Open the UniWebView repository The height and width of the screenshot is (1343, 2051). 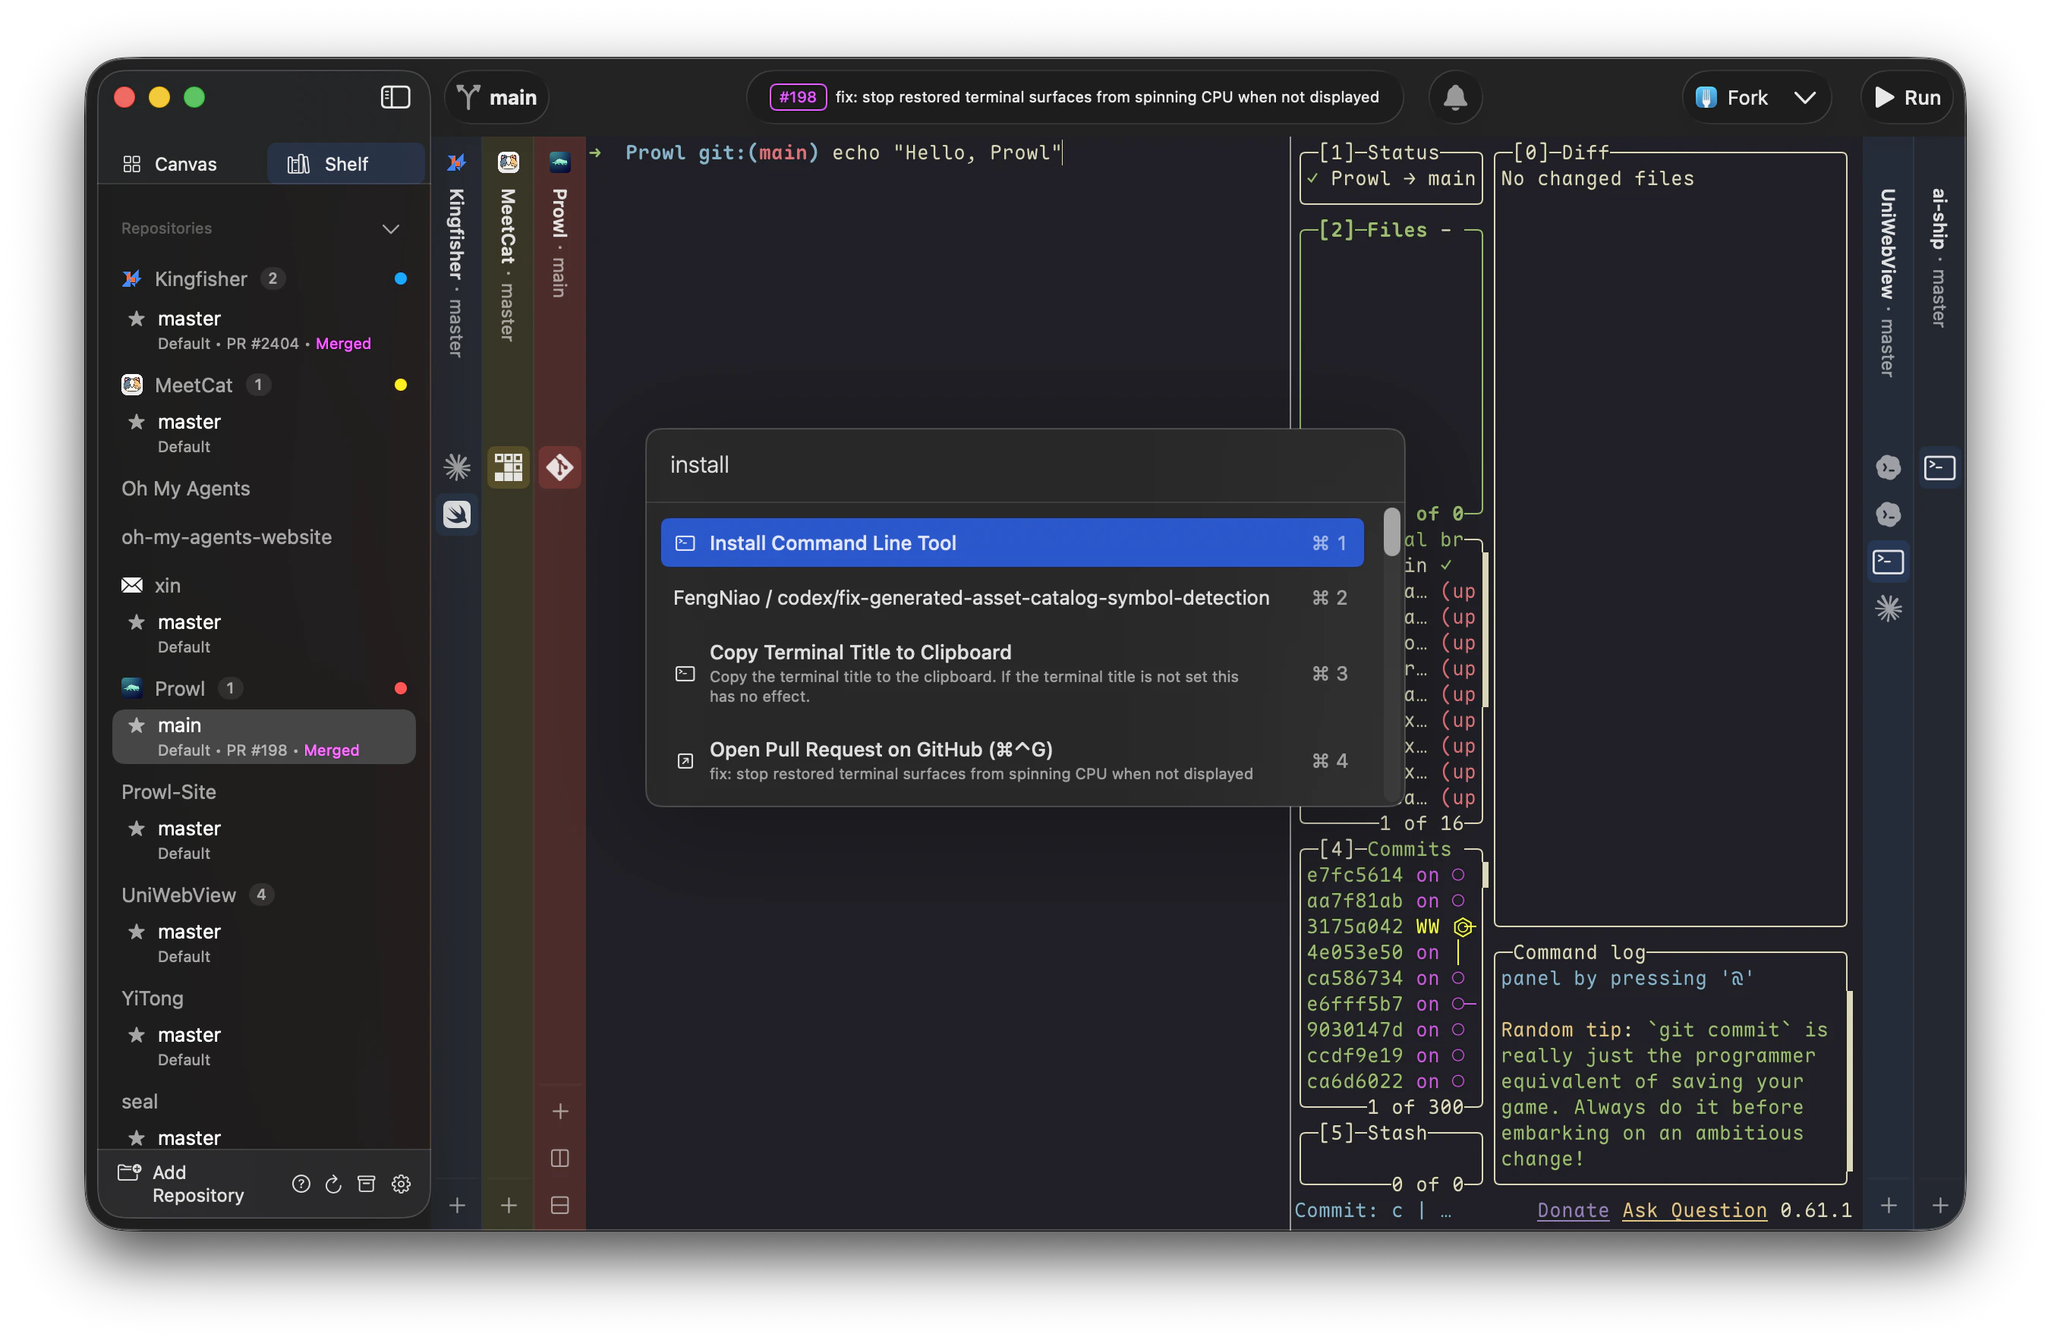[178, 894]
